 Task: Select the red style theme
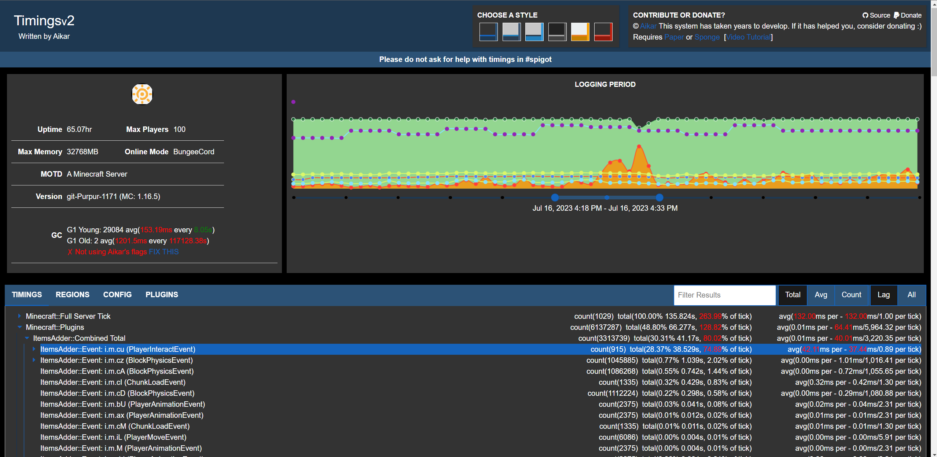click(603, 32)
